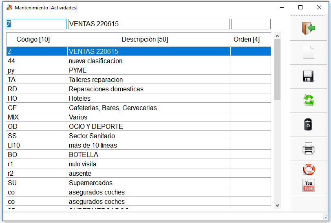Minimize the Mantenimiento window

click(282, 8)
